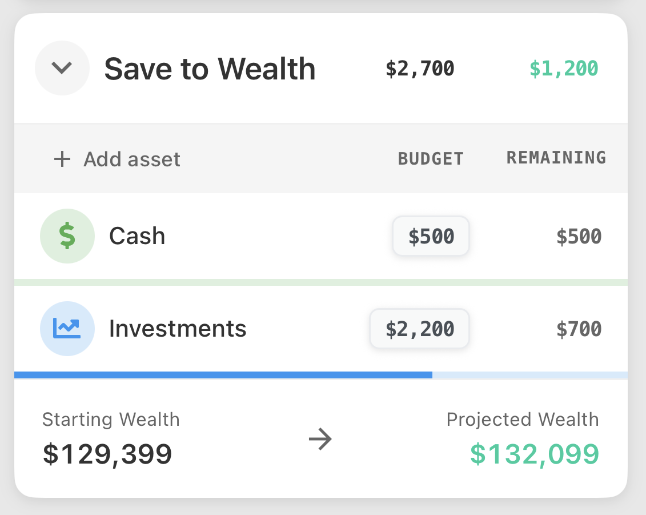Click the green $1,200 remaining total
Screen dimensions: 646x515
point(563,69)
